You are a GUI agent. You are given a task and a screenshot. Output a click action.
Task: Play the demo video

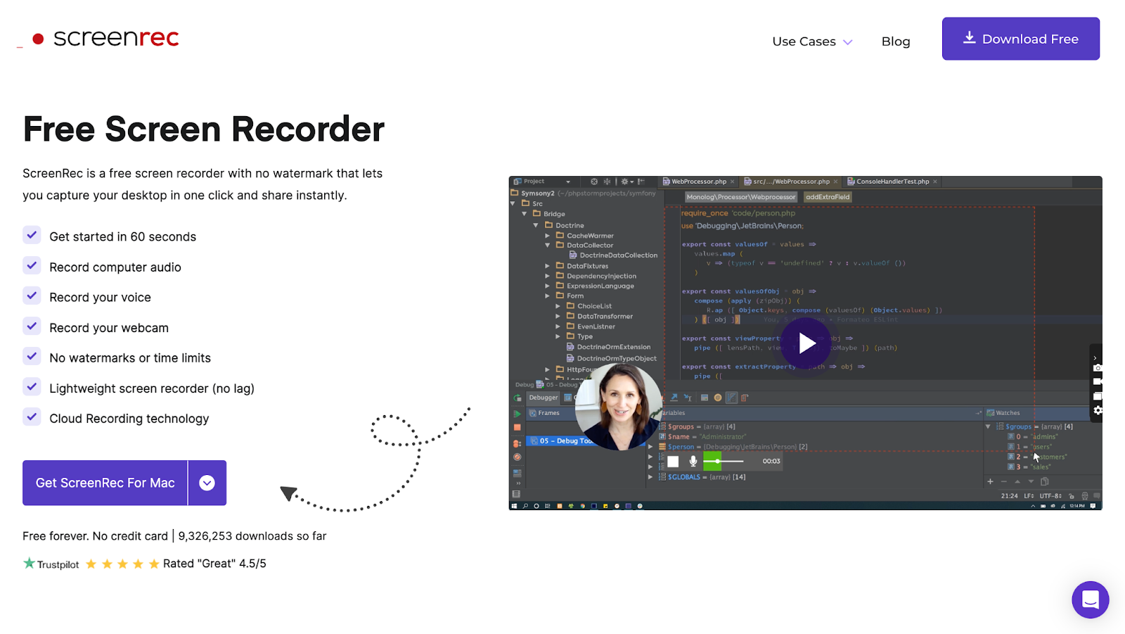pos(806,343)
